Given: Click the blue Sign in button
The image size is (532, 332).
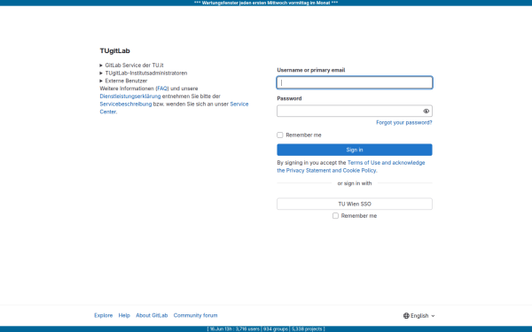Looking at the screenshot, I should tap(355, 150).
